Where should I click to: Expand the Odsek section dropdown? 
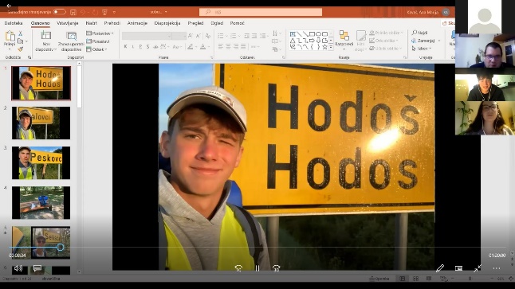click(97, 49)
